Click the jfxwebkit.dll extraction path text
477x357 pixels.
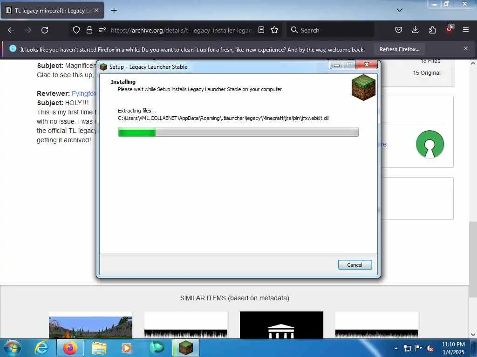223,118
